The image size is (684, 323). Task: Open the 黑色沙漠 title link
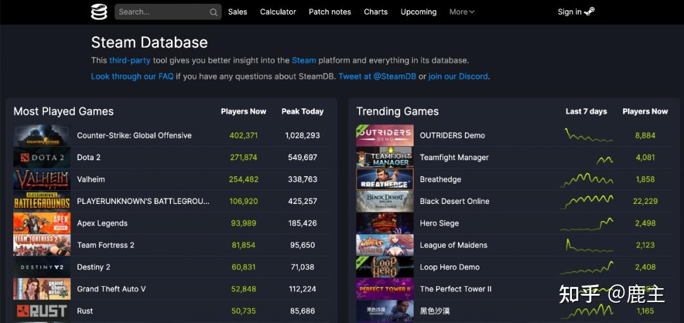[435, 311]
